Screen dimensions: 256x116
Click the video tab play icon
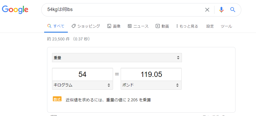(157, 26)
